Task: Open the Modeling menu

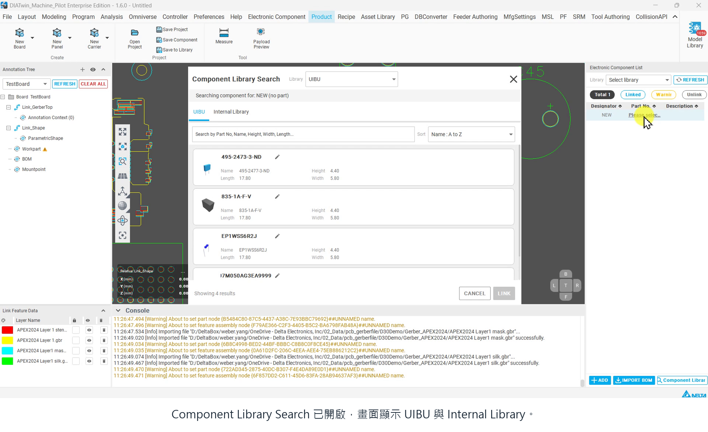Action: click(54, 17)
